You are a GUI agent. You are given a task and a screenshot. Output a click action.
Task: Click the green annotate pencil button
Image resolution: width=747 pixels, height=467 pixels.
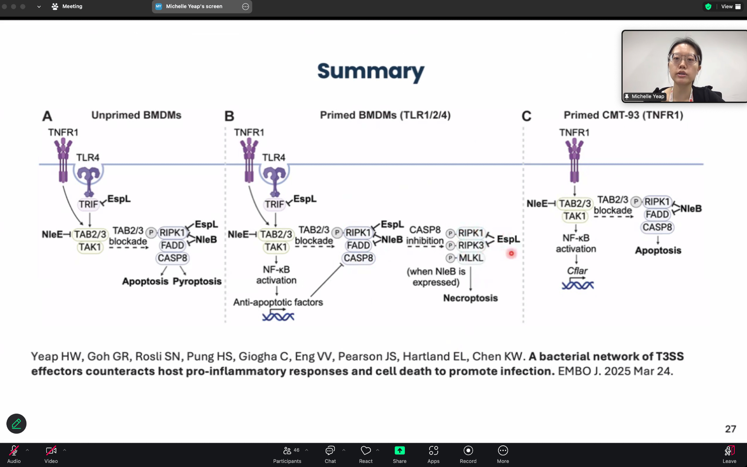coord(16,424)
